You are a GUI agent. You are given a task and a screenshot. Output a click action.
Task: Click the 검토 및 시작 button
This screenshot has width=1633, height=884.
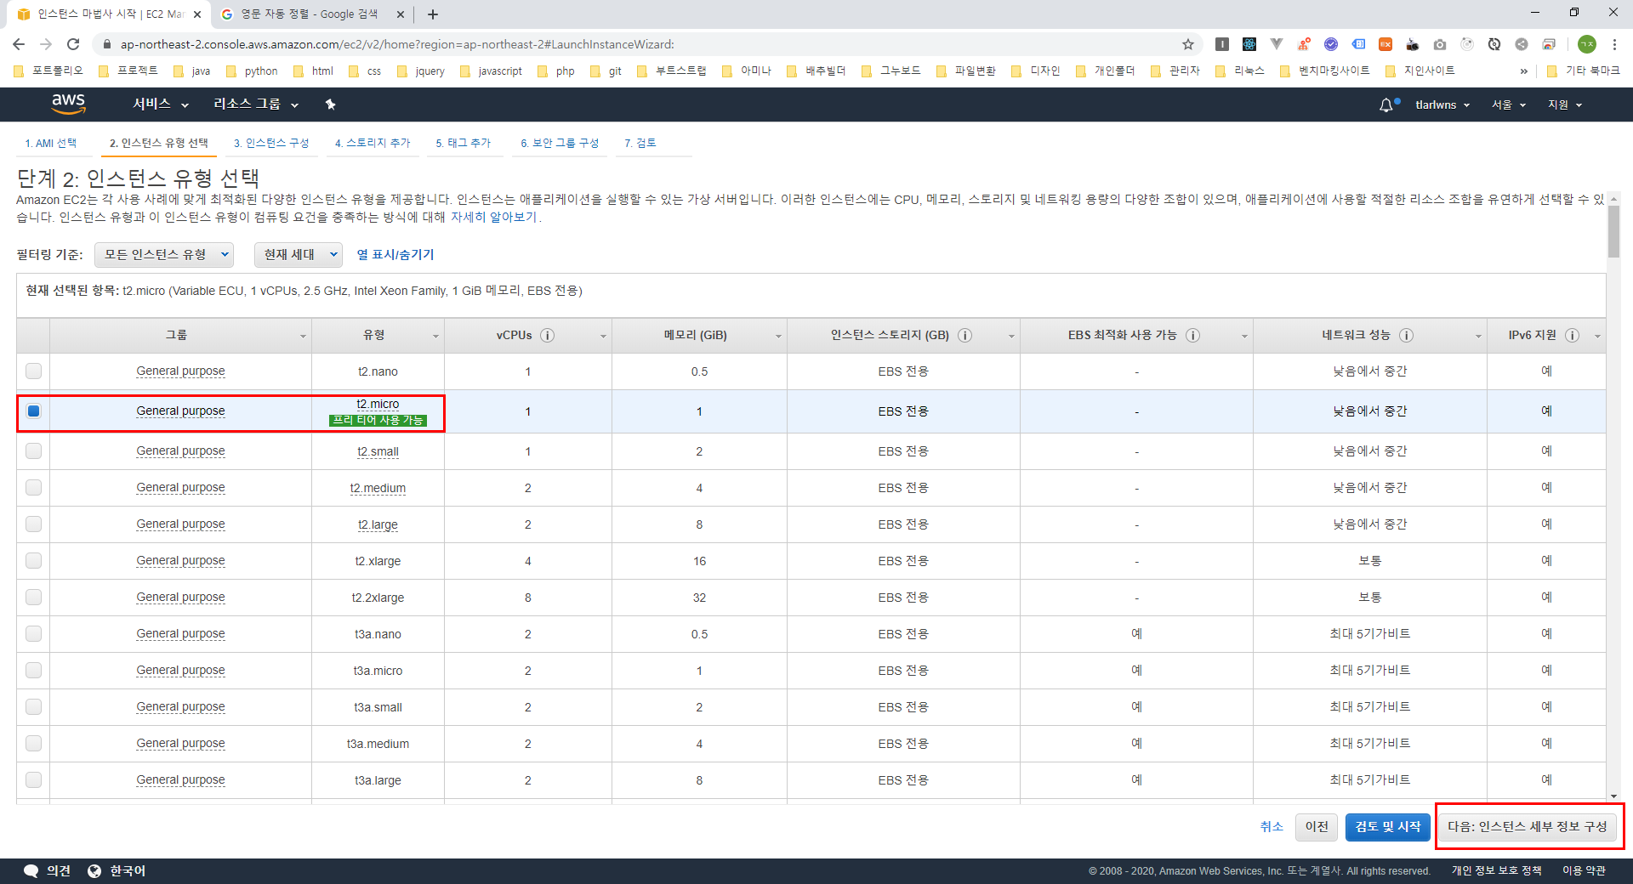click(x=1388, y=826)
